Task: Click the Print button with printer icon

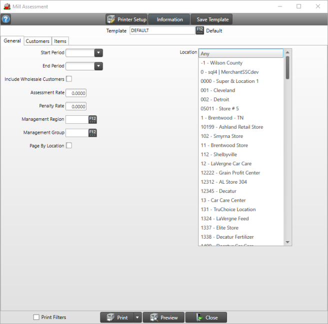Action: [117, 318]
